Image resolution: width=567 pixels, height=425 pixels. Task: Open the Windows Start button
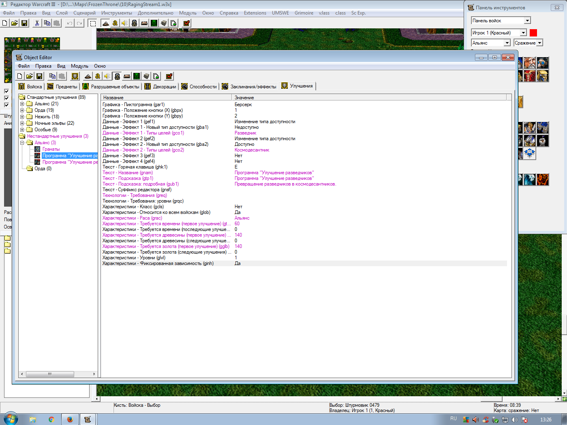click(x=11, y=419)
